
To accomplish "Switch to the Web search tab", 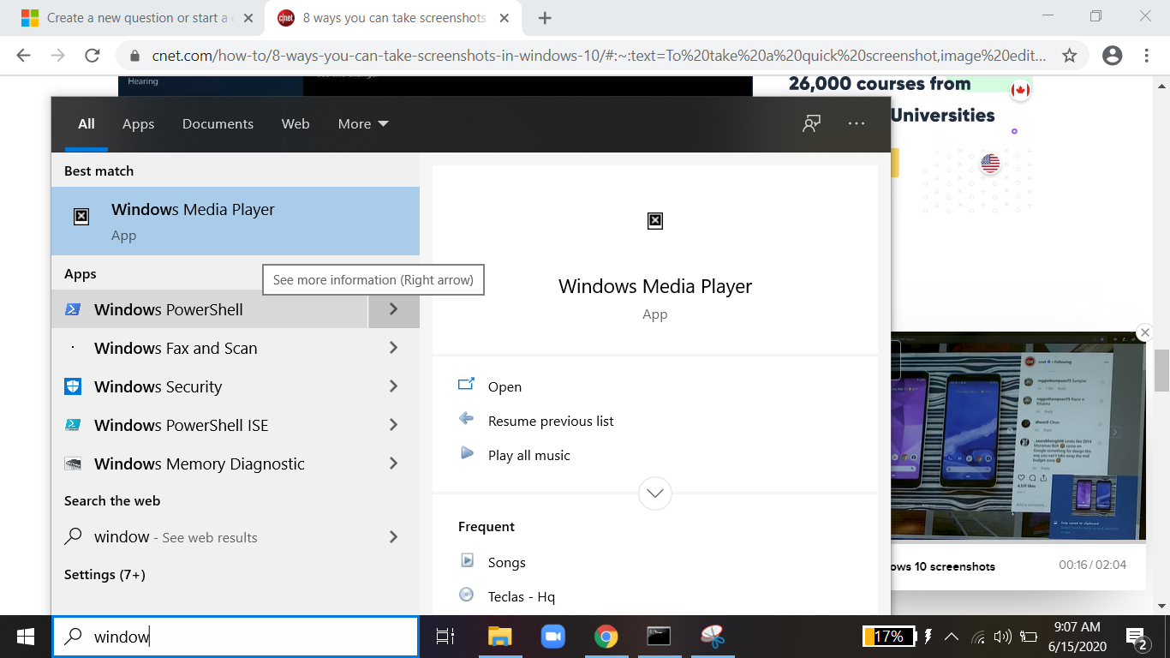I will [x=295, y=123].
